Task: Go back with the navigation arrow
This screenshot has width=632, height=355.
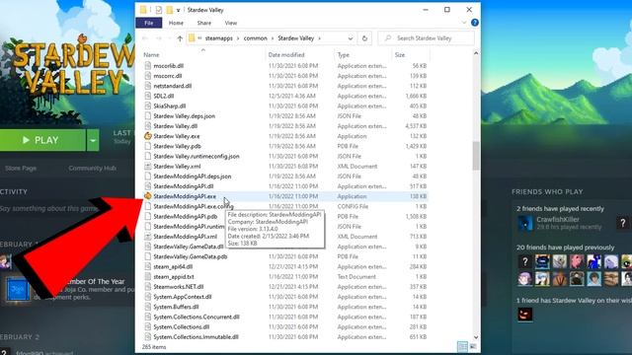Action: [x=145, y=38]
